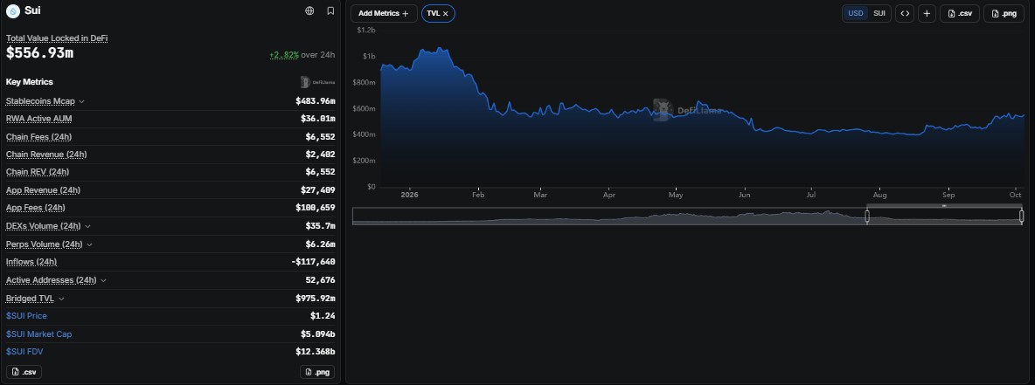Switch chart denomination to USD
1035x385 pixels.
(856, 13)
